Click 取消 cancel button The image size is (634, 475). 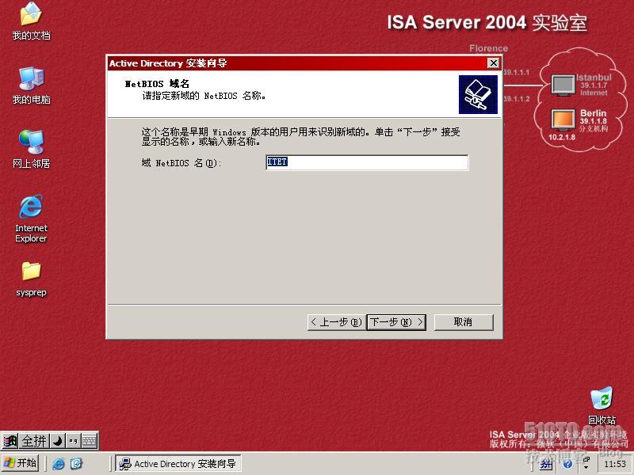point(464,322)
